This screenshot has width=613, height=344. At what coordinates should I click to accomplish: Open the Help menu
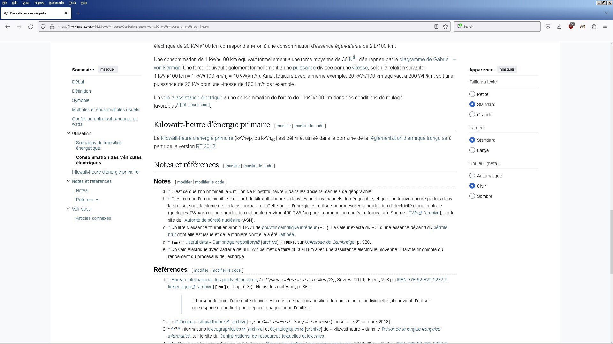pyautogui.click(x=84, y=3)
